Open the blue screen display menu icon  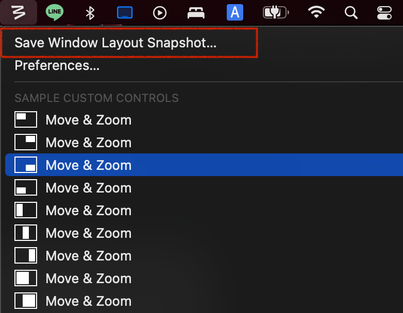(125, 12)
